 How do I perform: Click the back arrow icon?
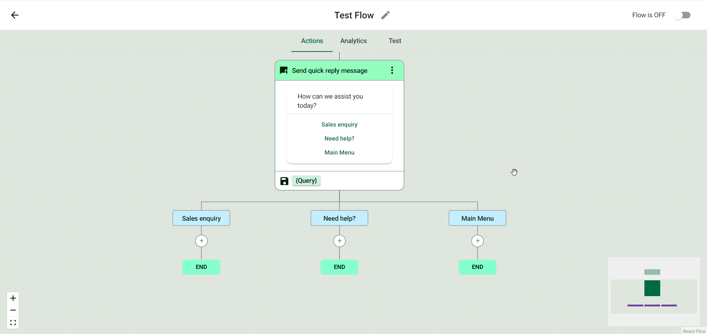[x=15, y=15]
